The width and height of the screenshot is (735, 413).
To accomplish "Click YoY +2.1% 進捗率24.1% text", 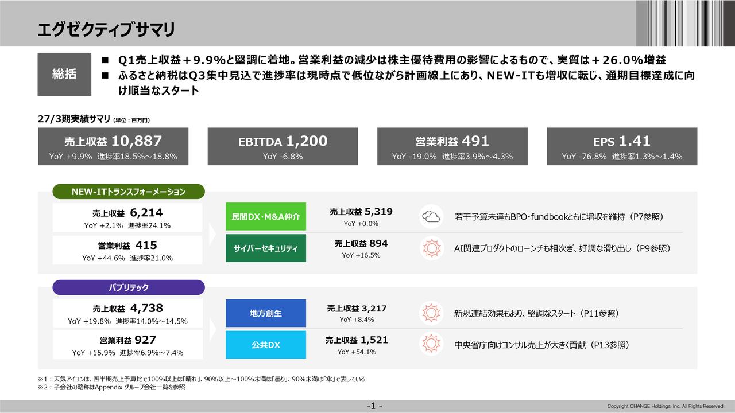I will [127, 225].
